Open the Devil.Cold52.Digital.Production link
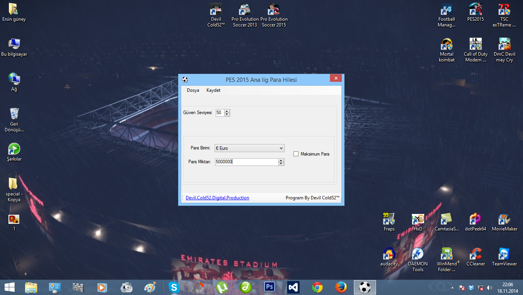 (217, 198)
